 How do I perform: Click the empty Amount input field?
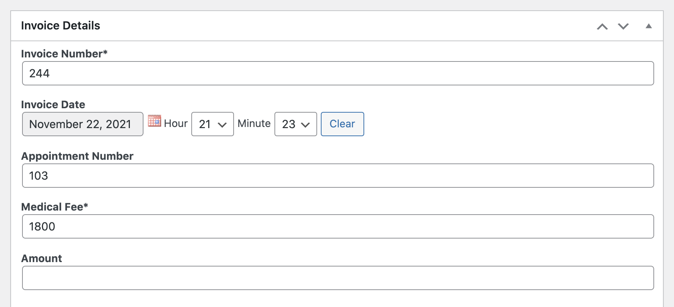coord(338,278)
